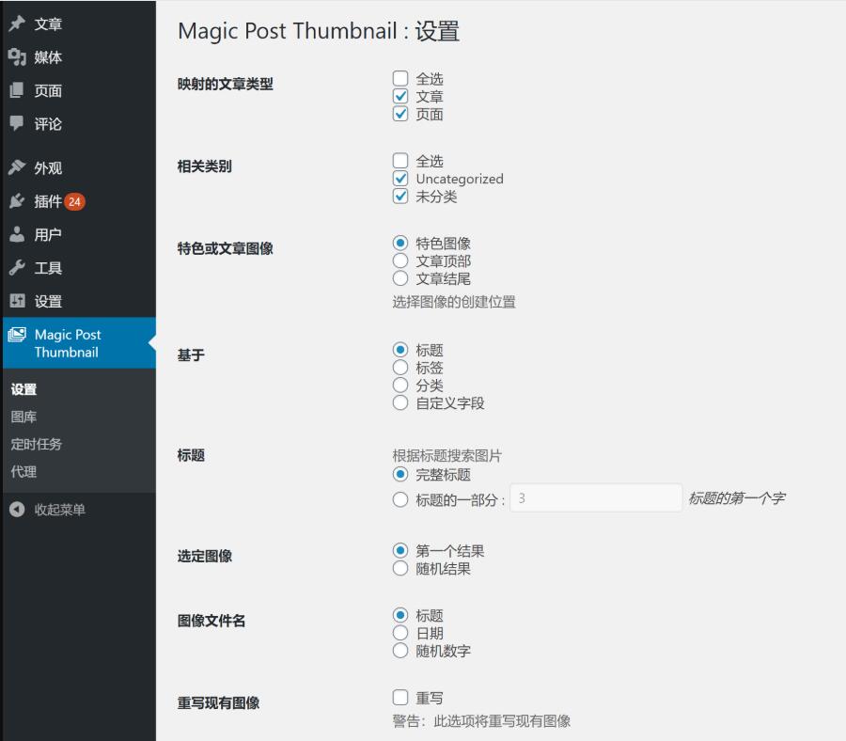Select 标题 under 图像文件名
This screenshot has width=846, height=741.
click(400, 615)
